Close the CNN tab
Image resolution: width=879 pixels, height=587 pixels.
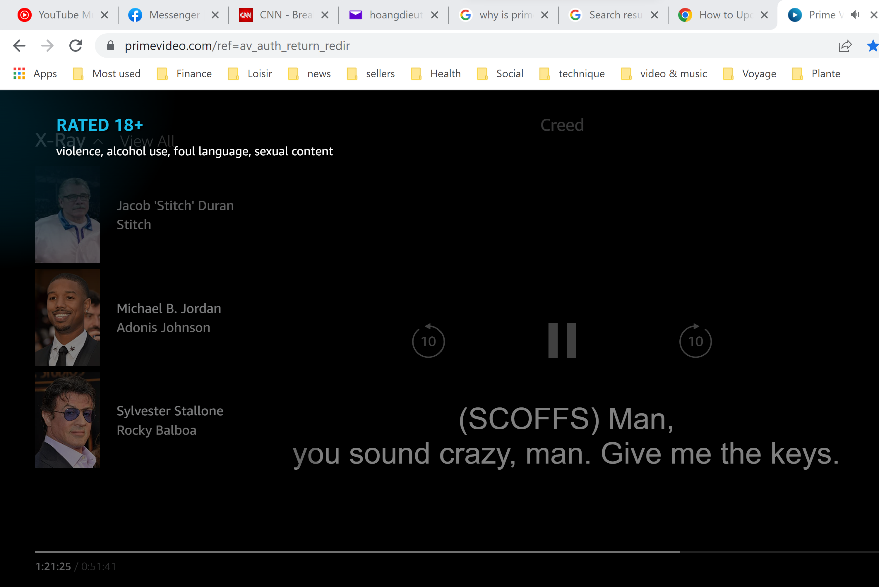325,15
